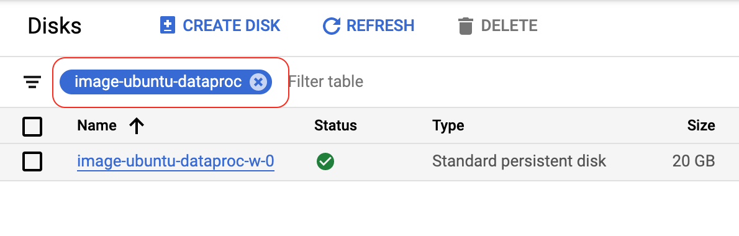This screenshot has height=236, width=739.
Task: Select the CREATE DISK label
Action: [232, 25]
